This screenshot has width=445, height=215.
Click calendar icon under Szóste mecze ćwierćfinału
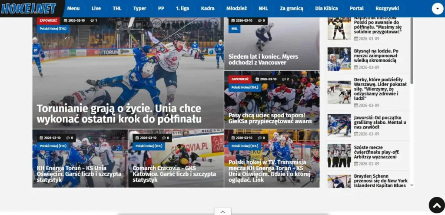(x=356, y=164)
